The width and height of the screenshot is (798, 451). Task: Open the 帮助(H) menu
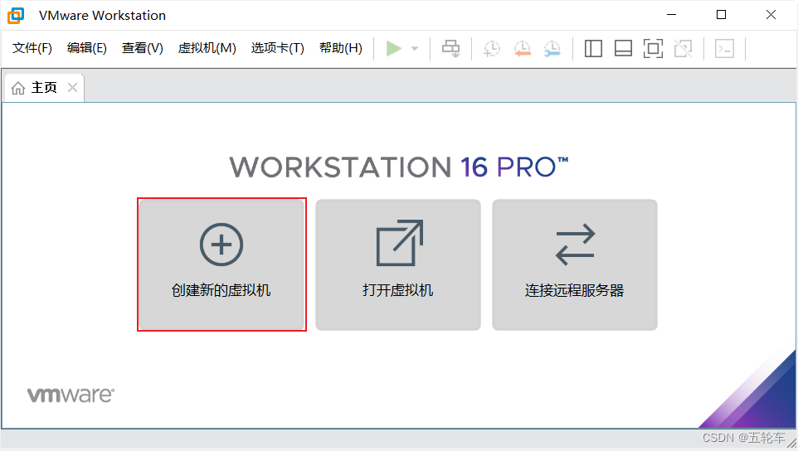[x=341, y=48]
